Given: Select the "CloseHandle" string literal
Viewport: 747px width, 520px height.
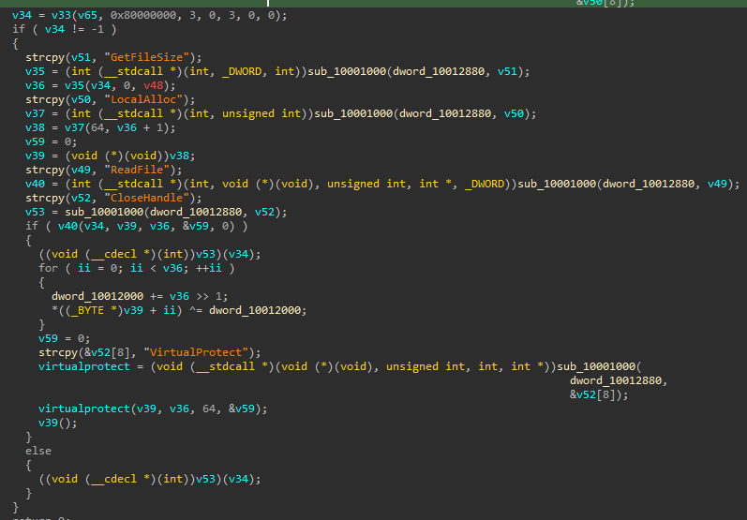Looking at the screenshot, I should click(x=147, y=198).
